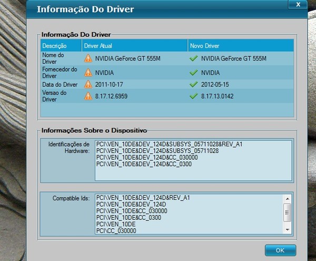Click current version 8.17.12.6959

111,96
